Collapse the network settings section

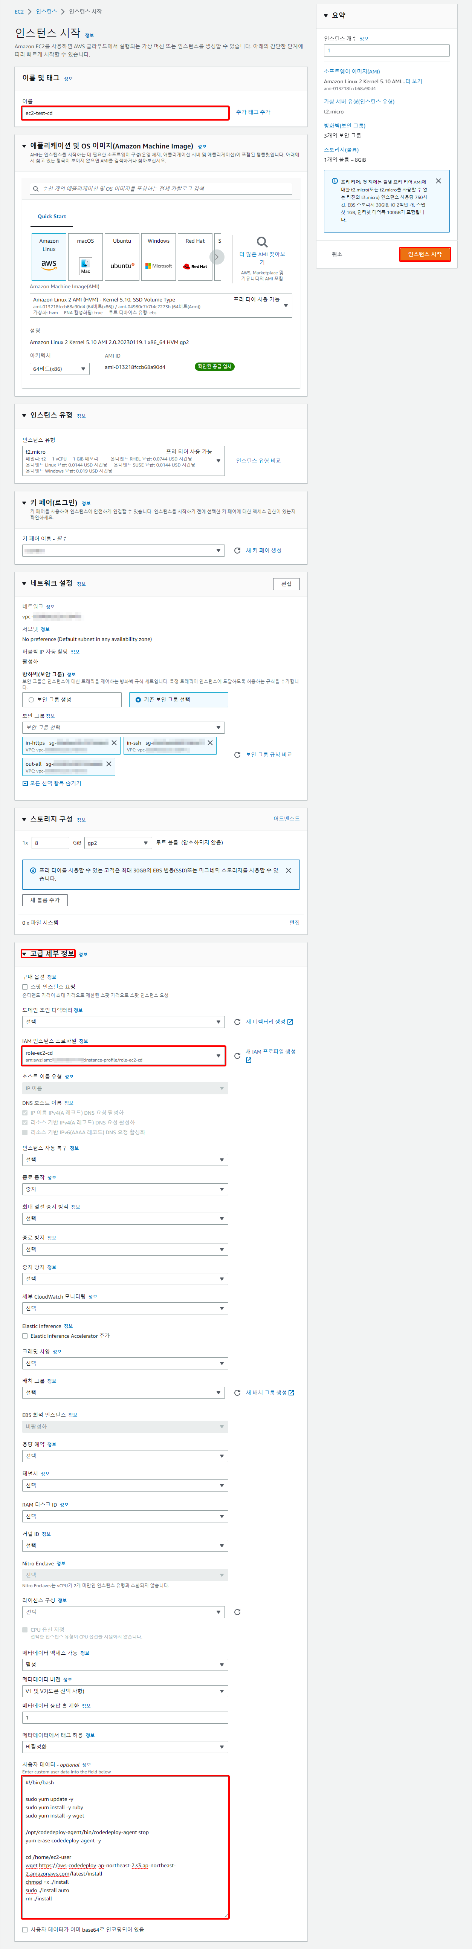24,583
